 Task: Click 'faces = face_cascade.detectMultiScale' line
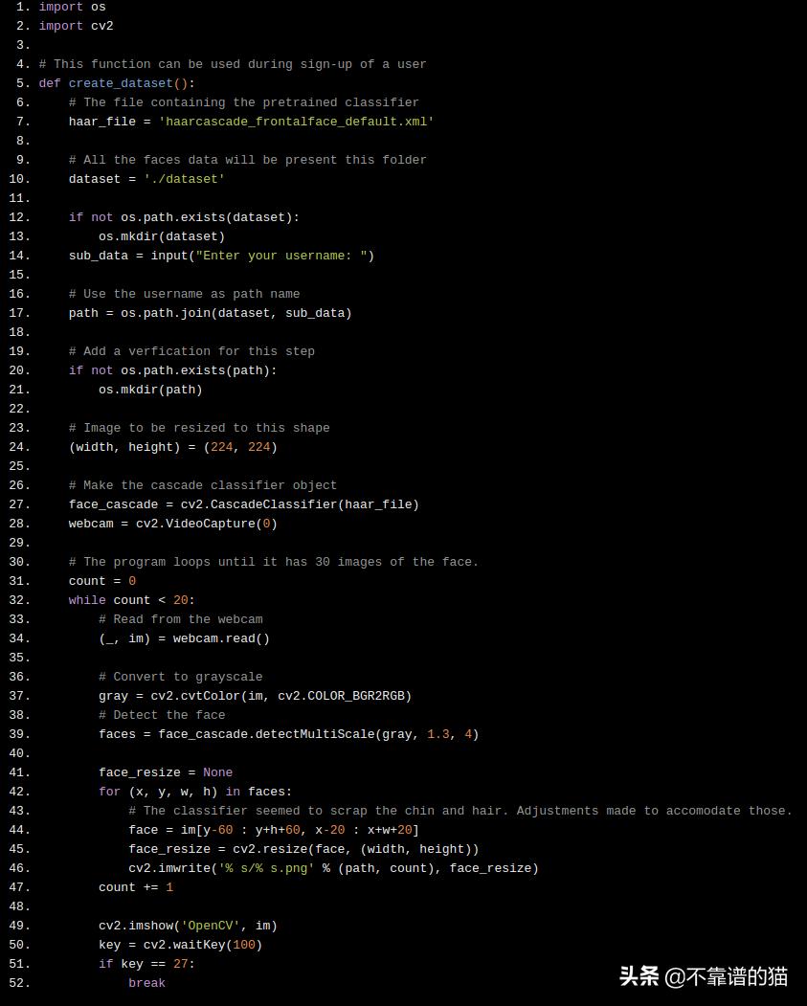coord(289,734)
